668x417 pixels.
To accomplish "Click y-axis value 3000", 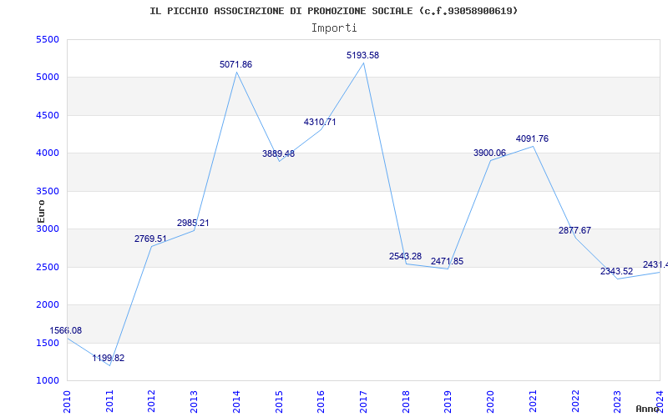I will coord(48,229).
